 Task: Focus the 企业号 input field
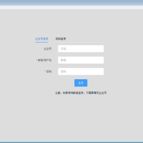pos(81,49)
